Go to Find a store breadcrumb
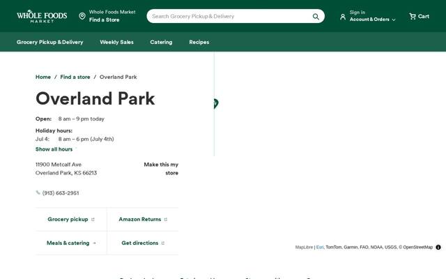Viewport: 446px width, 279px height. tap(75, 77)
